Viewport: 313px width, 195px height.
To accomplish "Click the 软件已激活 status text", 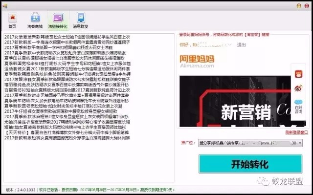I will [x=48, y=190].
